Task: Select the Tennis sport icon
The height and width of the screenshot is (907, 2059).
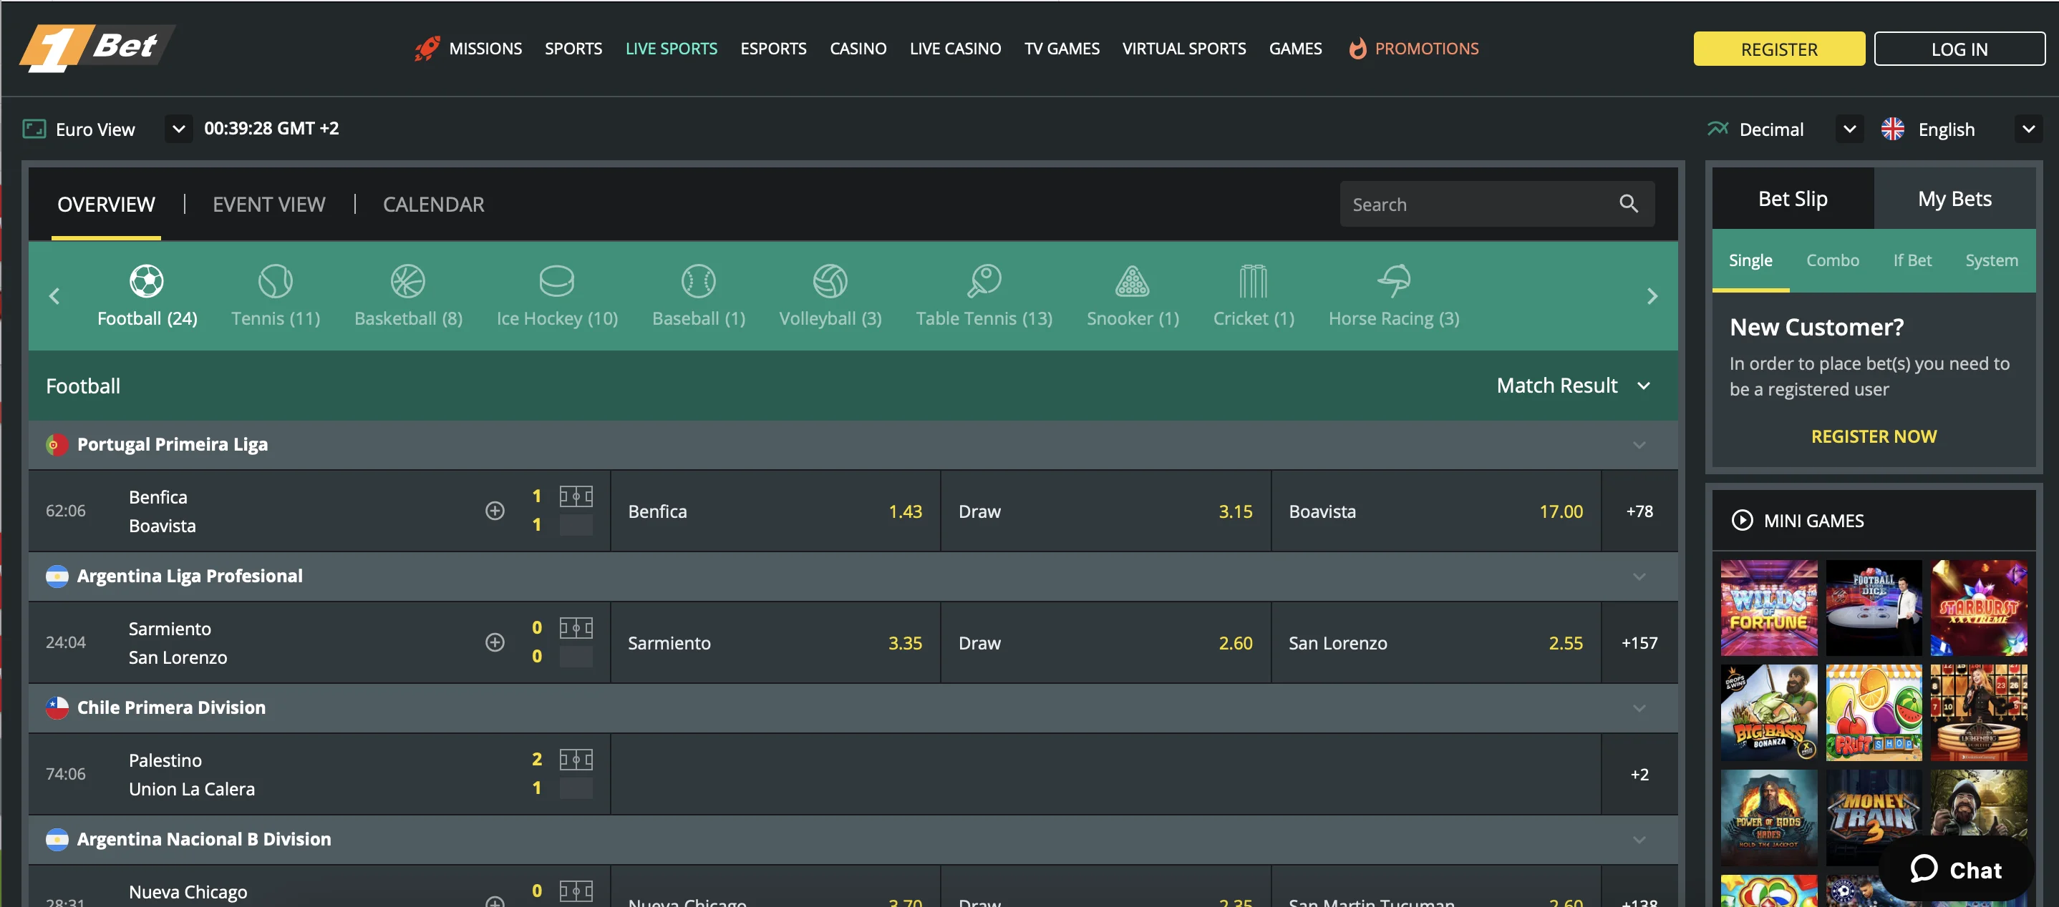Action: coord(276,280)
